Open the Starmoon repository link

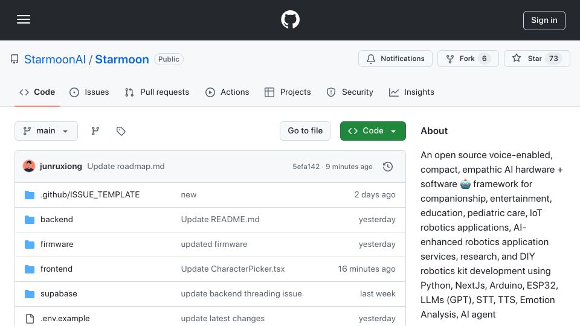point(122,59)
